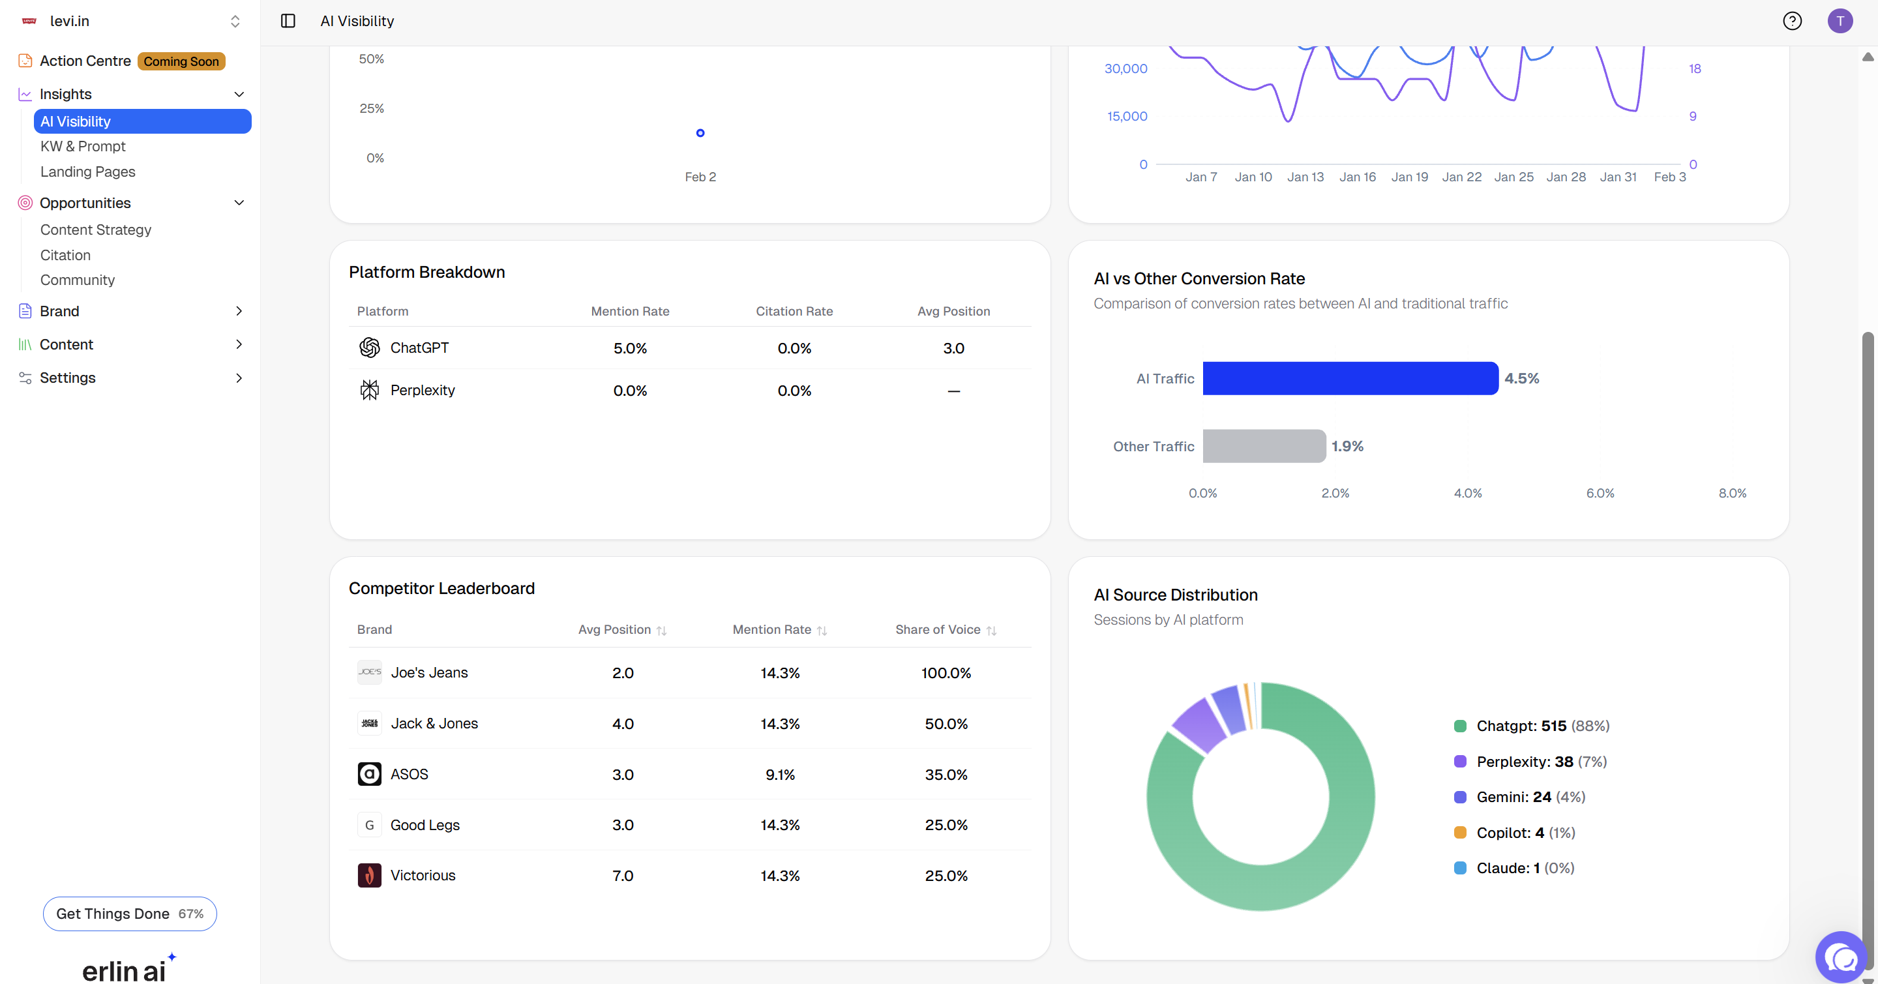
Task: Click the Settings menu label
Action: point(68,378)
